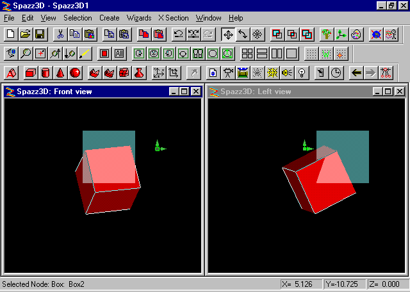Image resolution: width=410 pixels, height=292 pixels.
Task: Save the scene with the floppy disk icon
Action: pyautogui.click(x=40, y=34)
